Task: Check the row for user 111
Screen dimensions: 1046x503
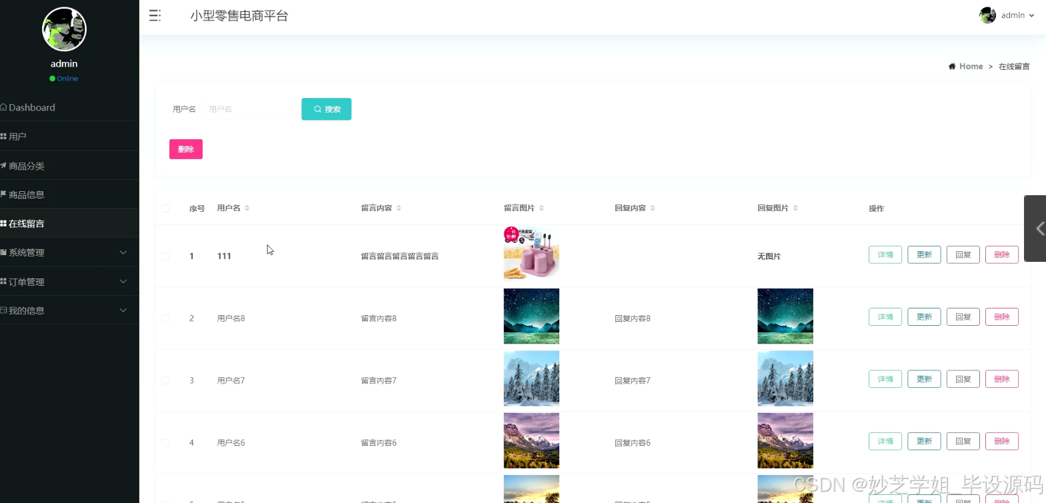Action: (165, 256)
